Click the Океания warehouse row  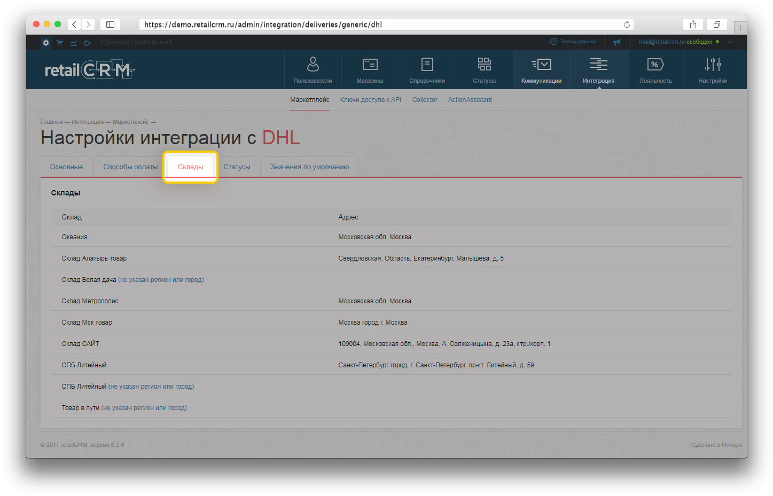[391, 237]
